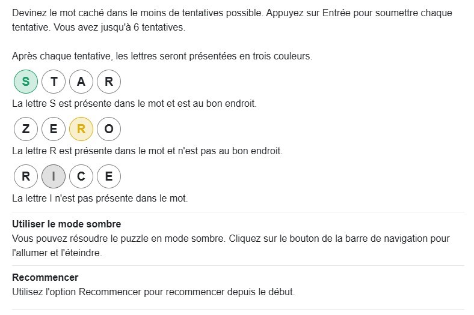Select the O letter circle
The width and height of the screenshot is (474, 315).
click(x=109, y=129)
